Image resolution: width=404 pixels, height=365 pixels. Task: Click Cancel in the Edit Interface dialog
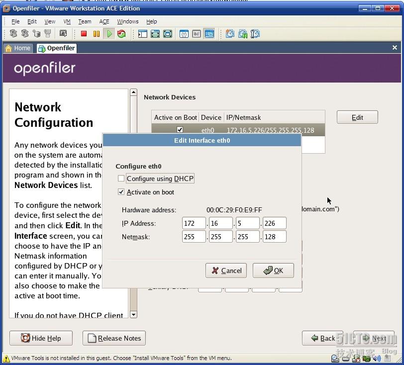point(226,271)
